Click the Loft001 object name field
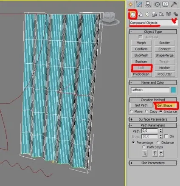 150,90
